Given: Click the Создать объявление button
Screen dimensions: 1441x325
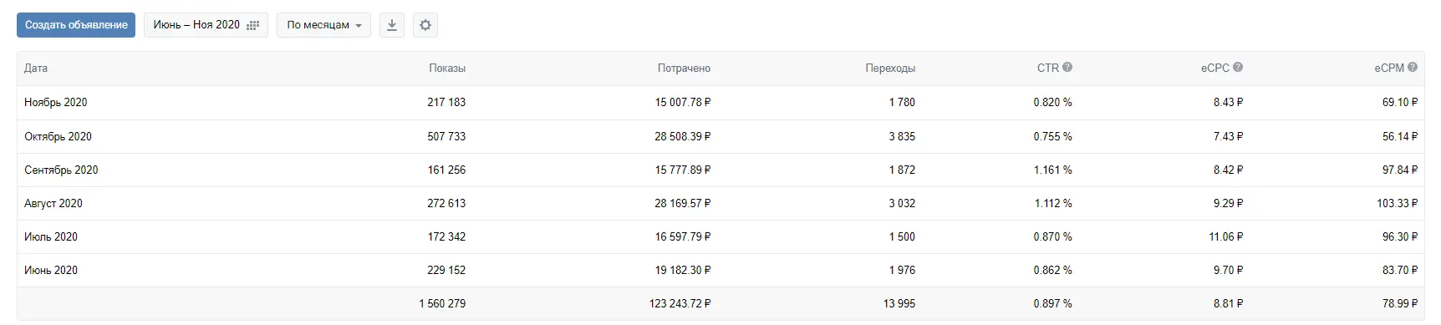Looking at the screenshot, I should [x=76, y=25].
